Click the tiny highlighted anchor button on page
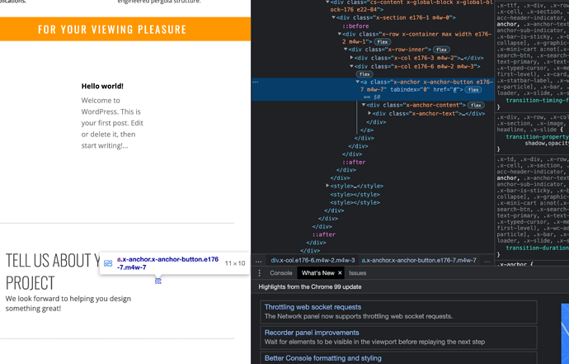The height and width of the screenshot is (364, 569). 158,281
